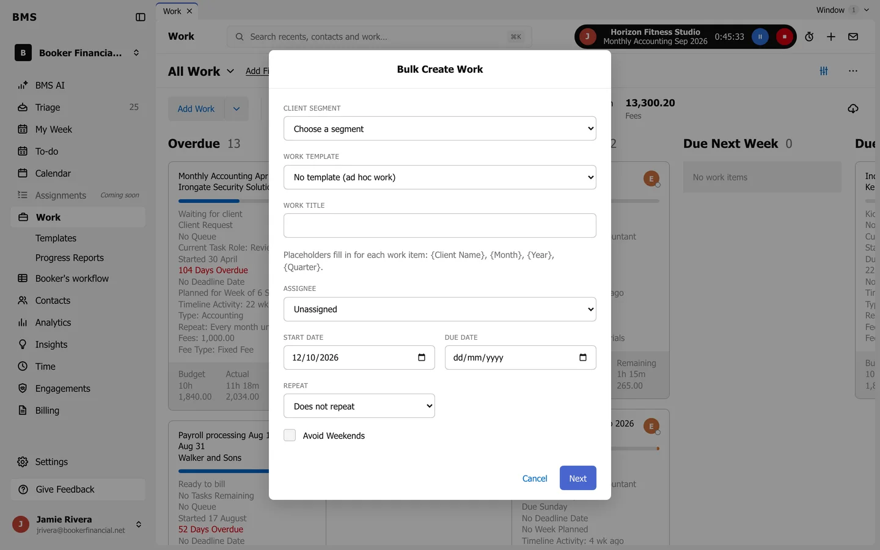Open the timer stopwatch icon

pyautogui.click(x=809, y=37)
